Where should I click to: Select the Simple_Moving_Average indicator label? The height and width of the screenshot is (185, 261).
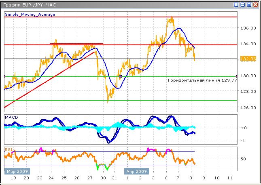pos(30,14)
